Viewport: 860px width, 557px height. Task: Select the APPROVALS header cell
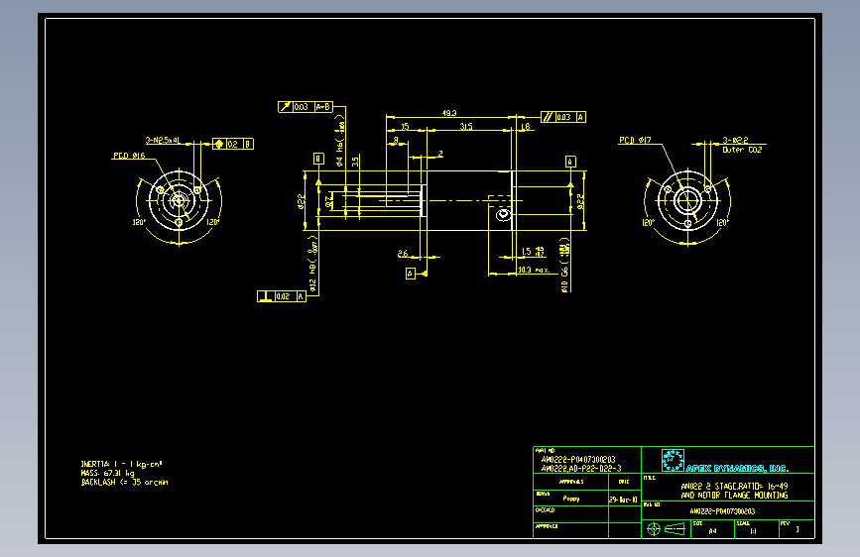click(571, 482)
